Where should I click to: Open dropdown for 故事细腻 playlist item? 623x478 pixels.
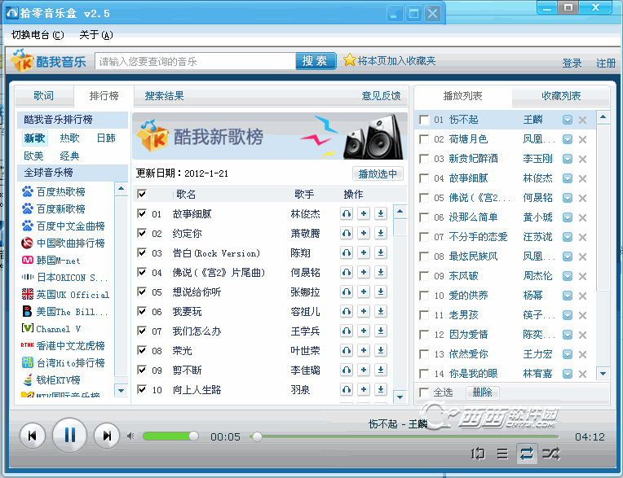click(568, 178)
